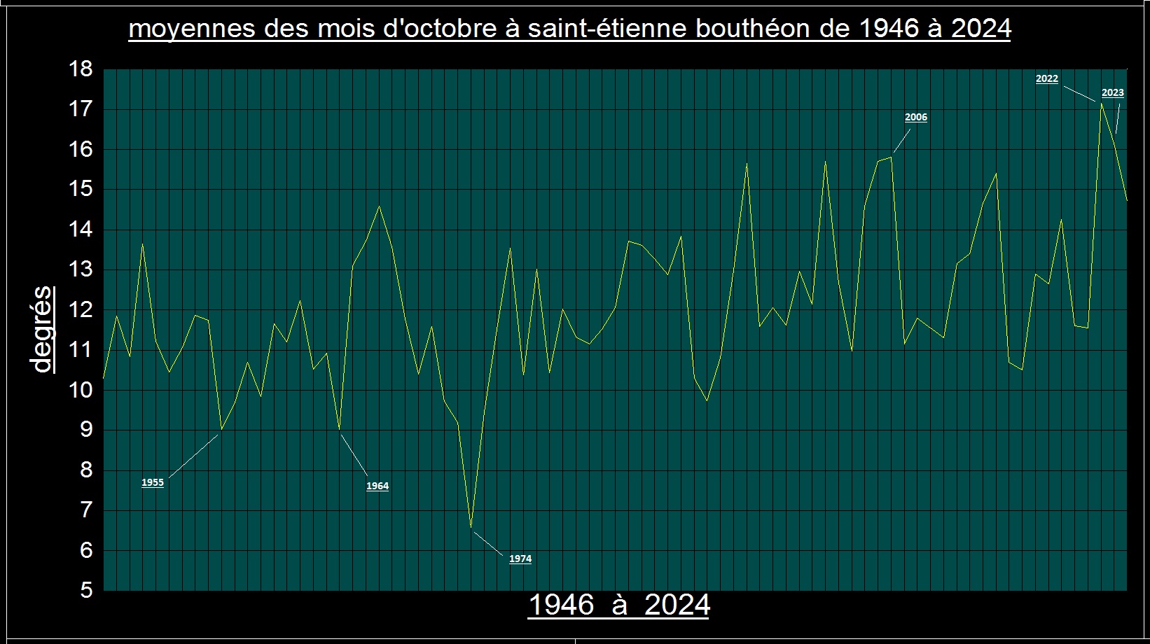1150x644 pixels.
Task: Click the 'degrés' vertical axis title
Action: tap(42, 329)
